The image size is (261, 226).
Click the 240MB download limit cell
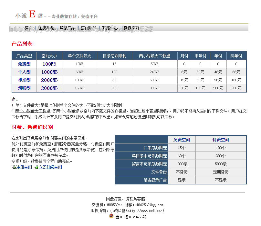[x=154, y=72]
